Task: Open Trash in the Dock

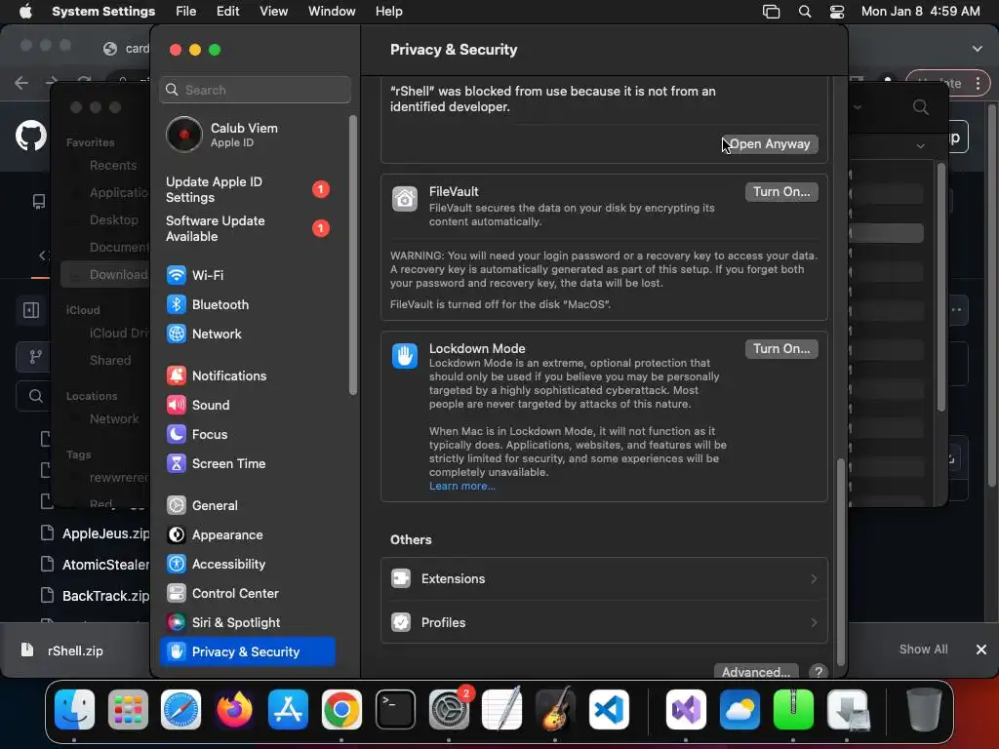Action: 924,710
